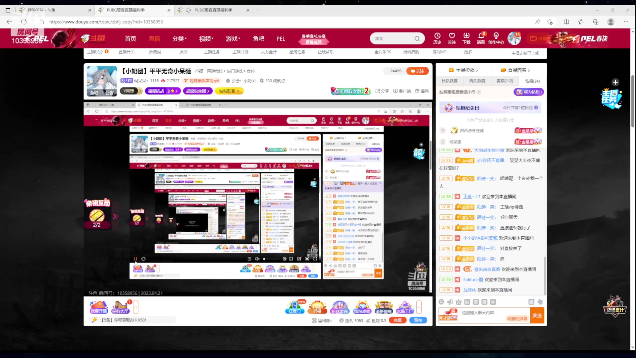
Task: Open 视频 dropdown in nav
Action: tap(206, 39)
